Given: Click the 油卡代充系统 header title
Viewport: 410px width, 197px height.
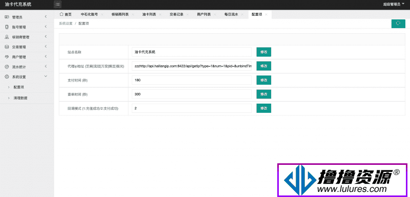Looking at the screenshot, I should coord(18,5).
